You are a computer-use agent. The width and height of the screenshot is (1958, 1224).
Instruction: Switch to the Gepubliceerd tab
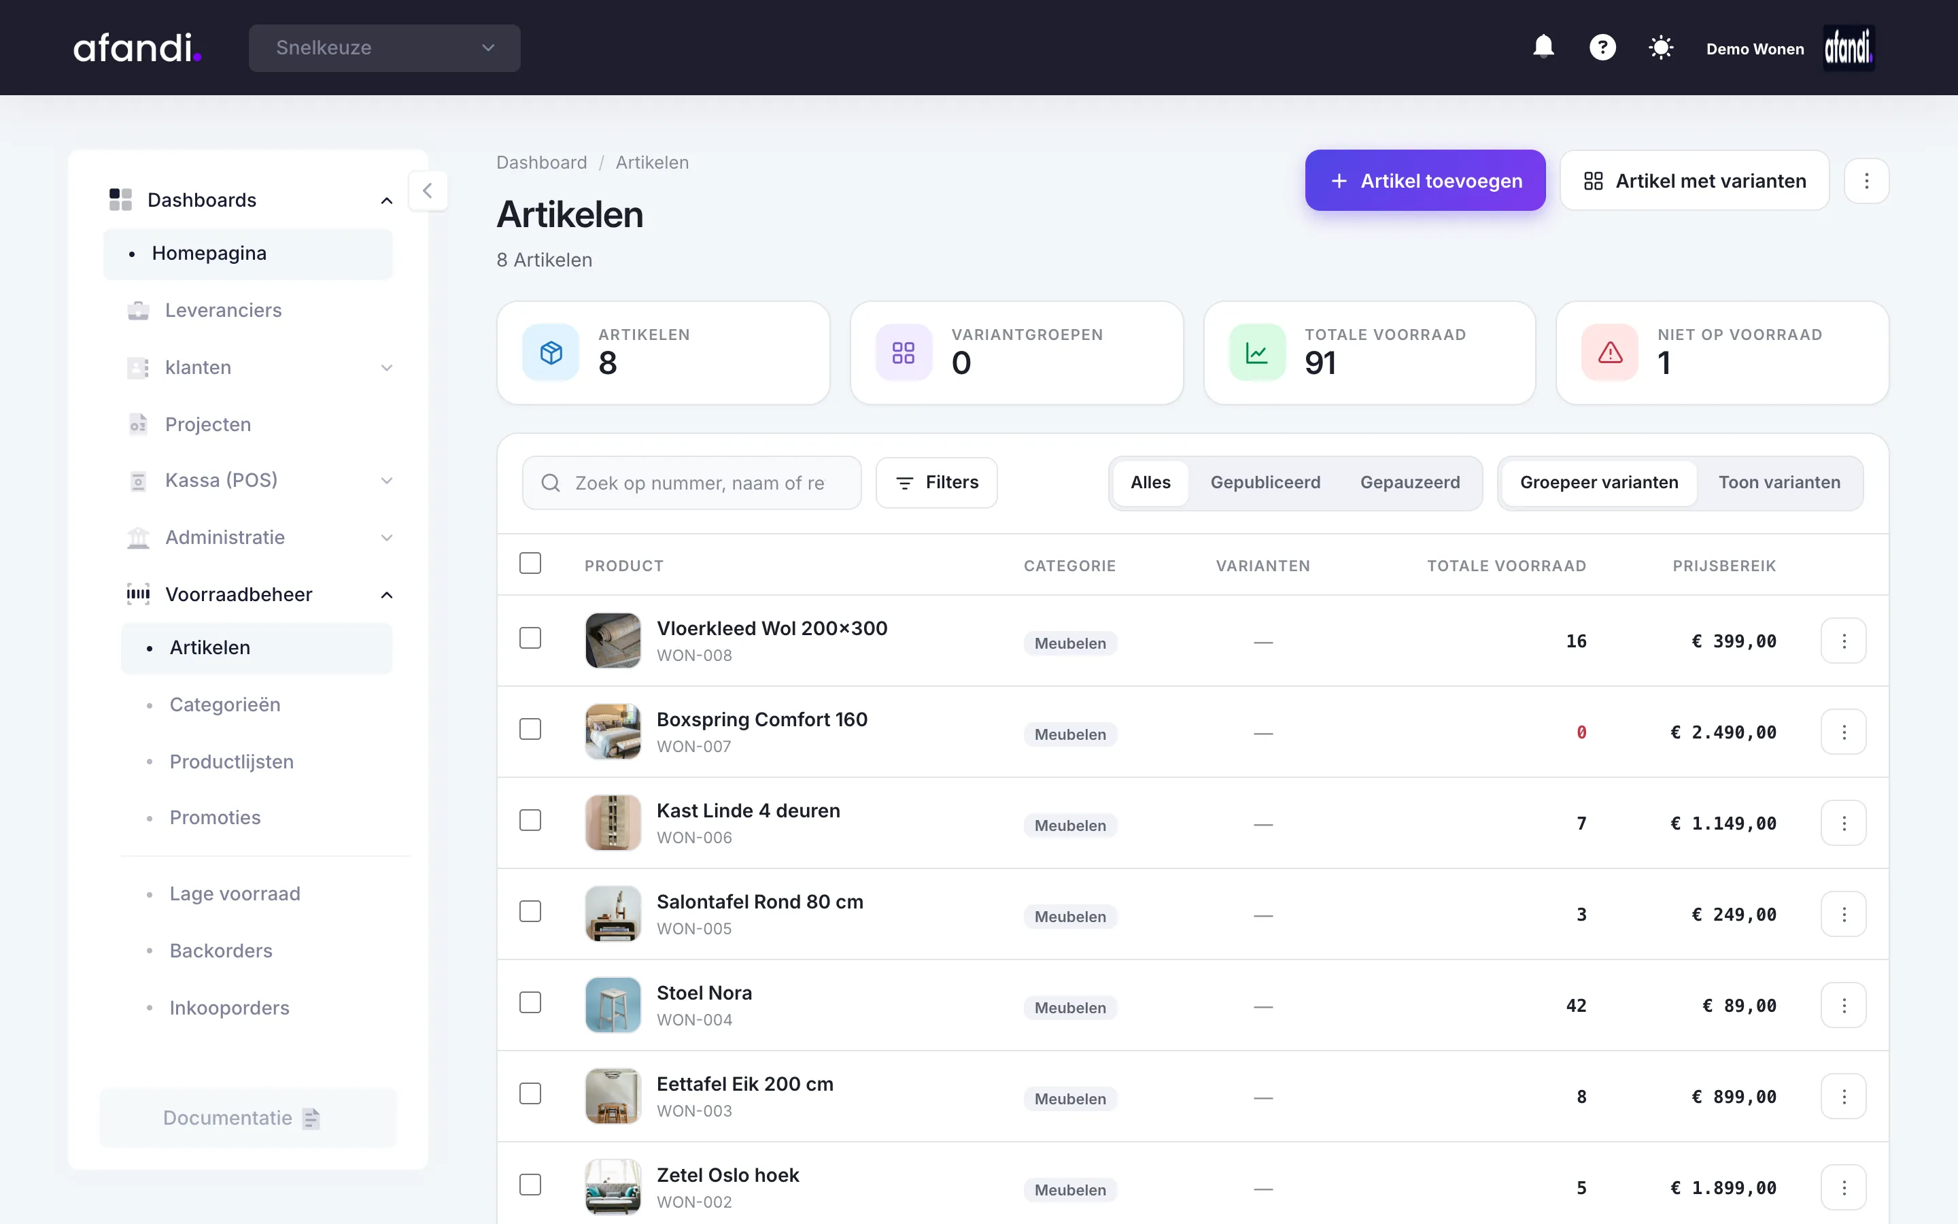[1265, 483]
